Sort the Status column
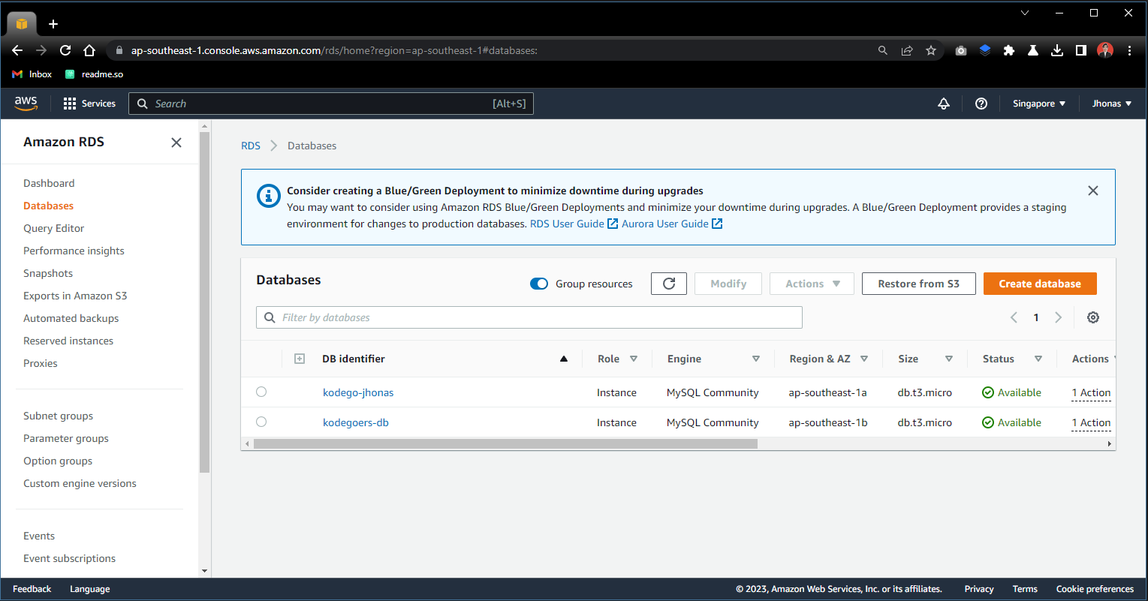This screenshot has width=1148, height=601. coord(1038,359)
